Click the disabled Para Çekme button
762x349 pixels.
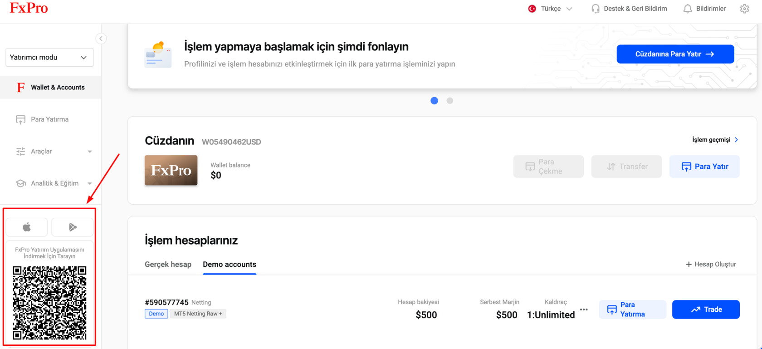pos(548,167)
